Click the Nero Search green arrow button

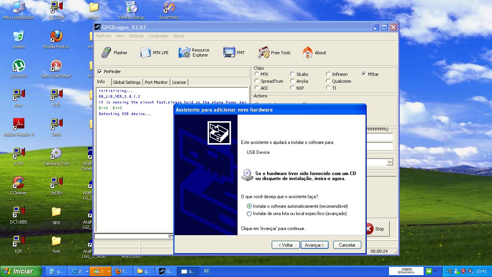tap(429, 271)
